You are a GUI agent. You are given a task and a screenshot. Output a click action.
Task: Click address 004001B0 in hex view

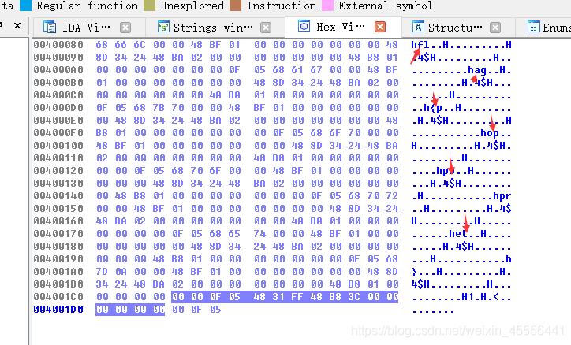coord(58,284)
